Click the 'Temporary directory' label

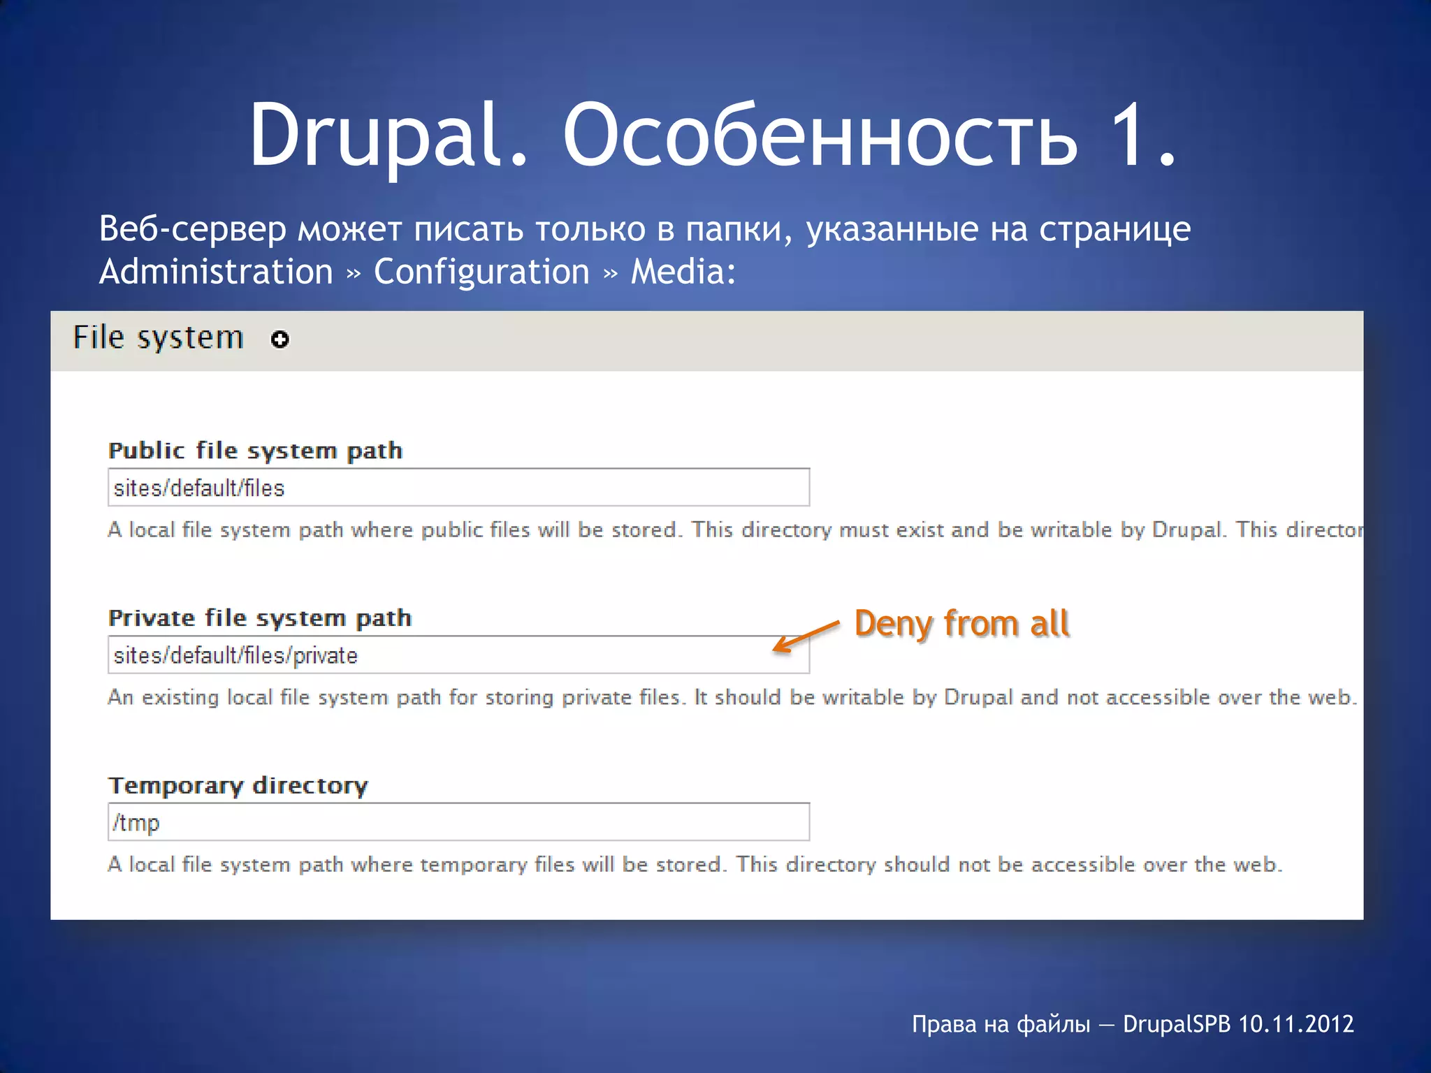coord(238,786)
